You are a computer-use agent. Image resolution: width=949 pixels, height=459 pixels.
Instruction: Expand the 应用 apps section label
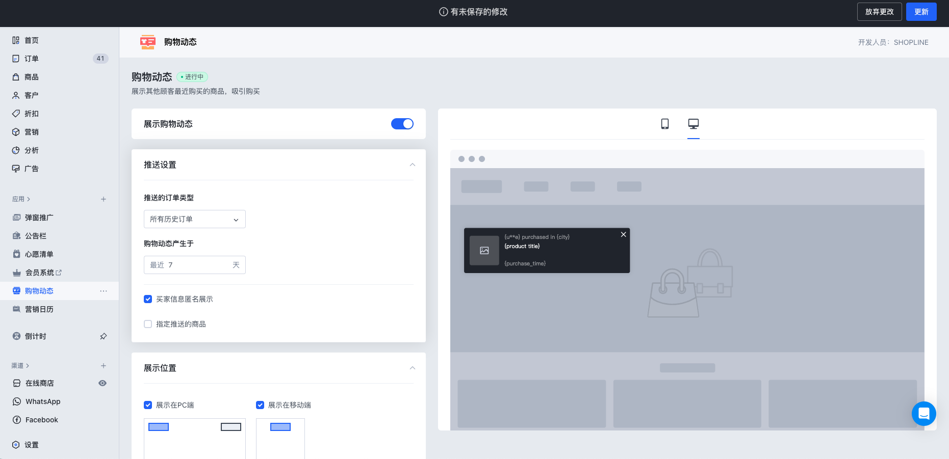point(21,199)
